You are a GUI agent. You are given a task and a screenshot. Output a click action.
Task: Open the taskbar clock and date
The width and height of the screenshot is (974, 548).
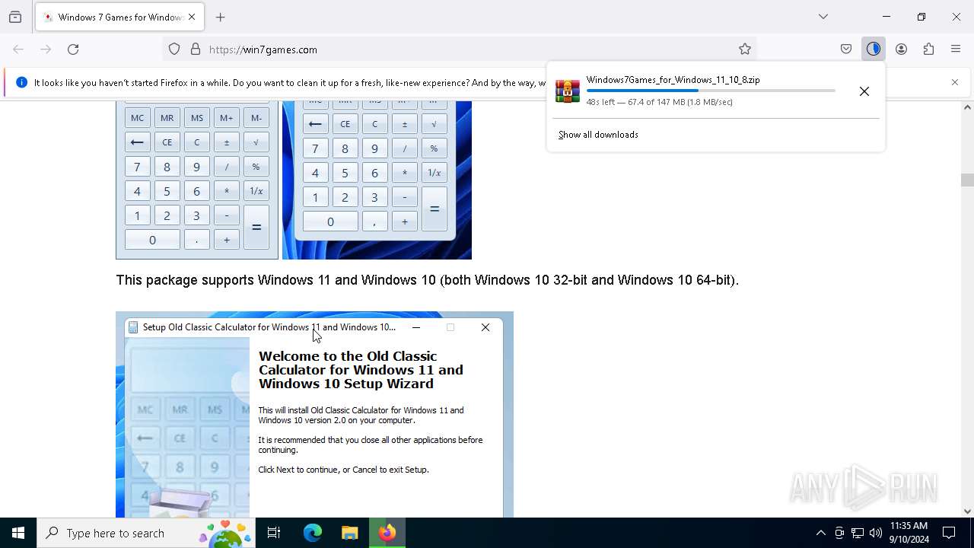(x=909, y=533)
